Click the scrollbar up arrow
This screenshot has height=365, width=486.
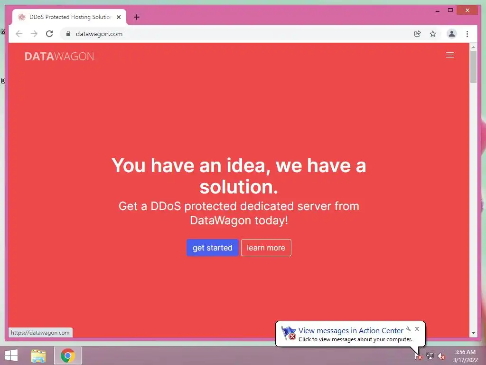point(473,47)
